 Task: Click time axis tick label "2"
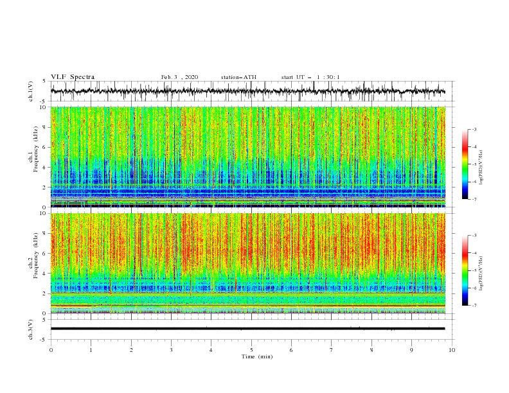tap(131, 350)
